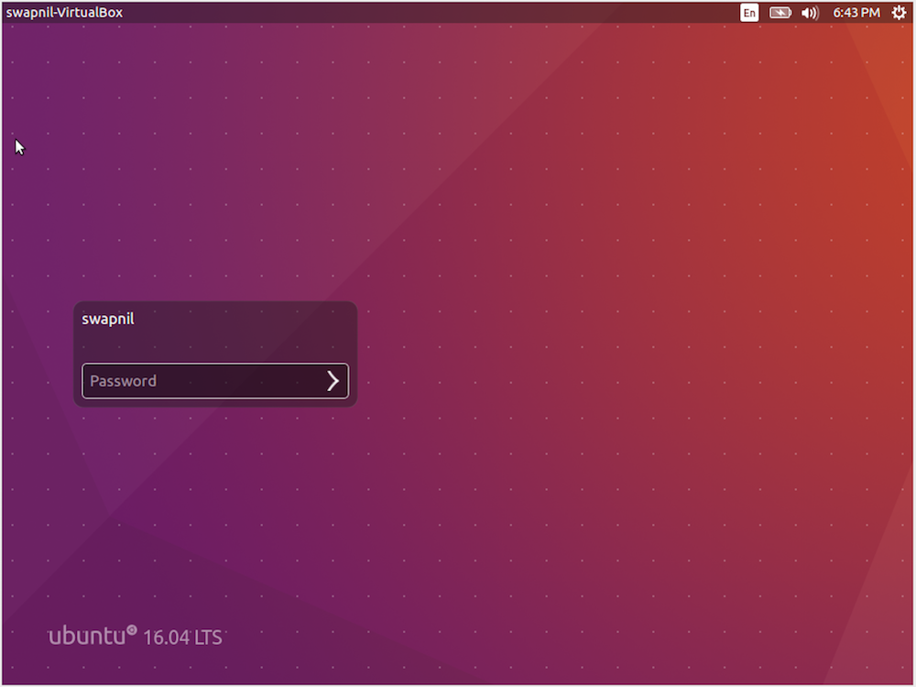The image size is (916, 687).
Task: Click the swapnil-VirtualBox hostname label
Action: coord(64,12)
